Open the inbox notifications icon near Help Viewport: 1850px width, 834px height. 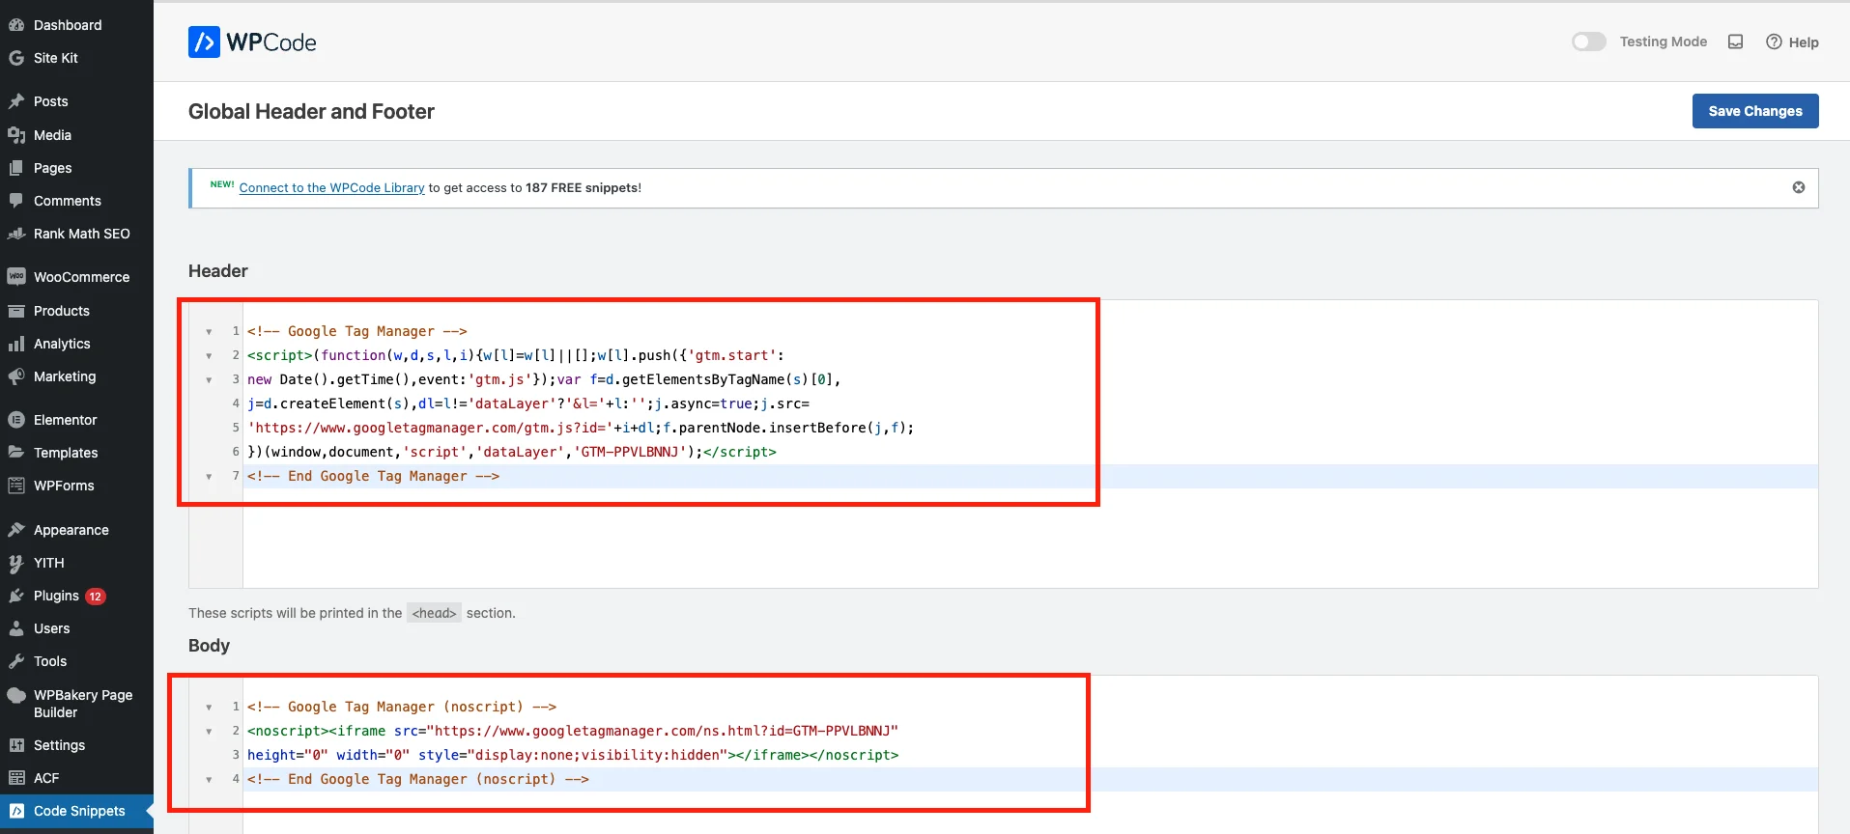pyautogui.click(x=1736, y=42)
